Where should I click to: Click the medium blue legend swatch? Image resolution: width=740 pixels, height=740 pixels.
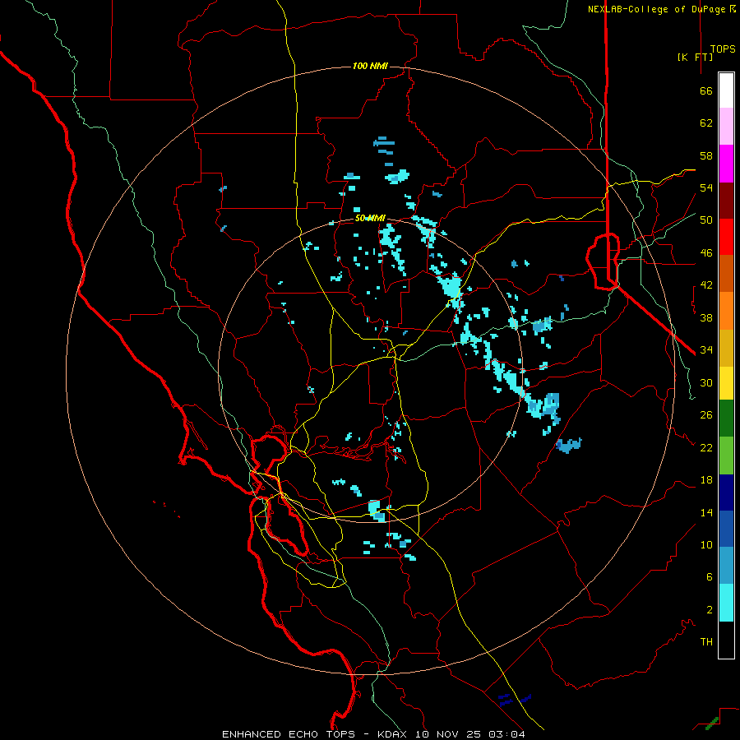(726, 529)
